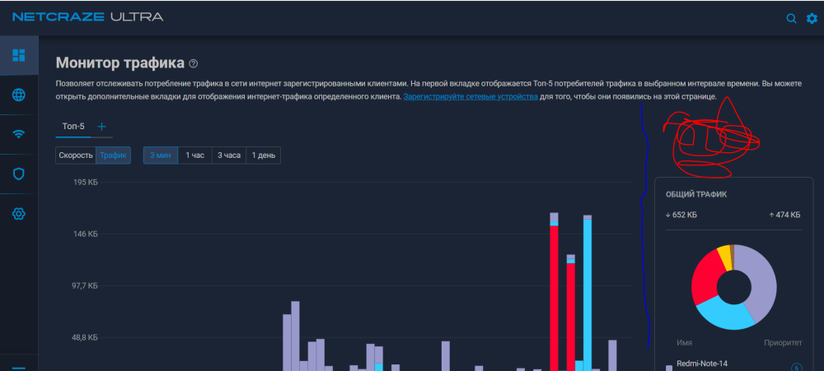Click the ОБЩИЙ ТРАФИК heading

click(x=696, y=194)
